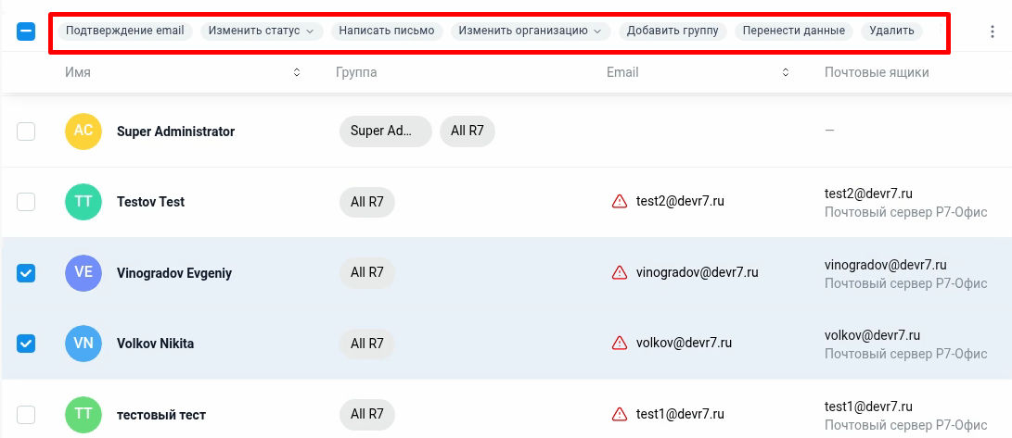Screen dimensions: 1012x438
Task: Click the All R7 tag of Testov Test
Action: pos(367,202)
